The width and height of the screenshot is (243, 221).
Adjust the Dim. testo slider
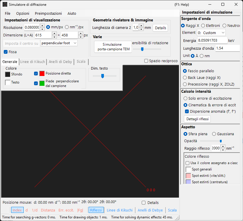pos(104,76)
